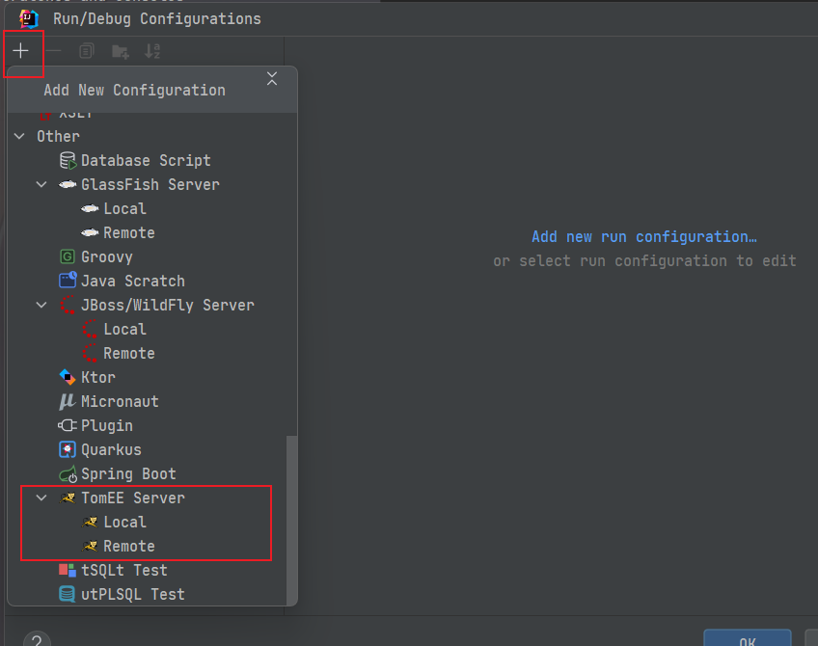The height and width of the screenshot is (646, 818).
Task: Select the Ktor configuration type
Action: tap(98, 377)
